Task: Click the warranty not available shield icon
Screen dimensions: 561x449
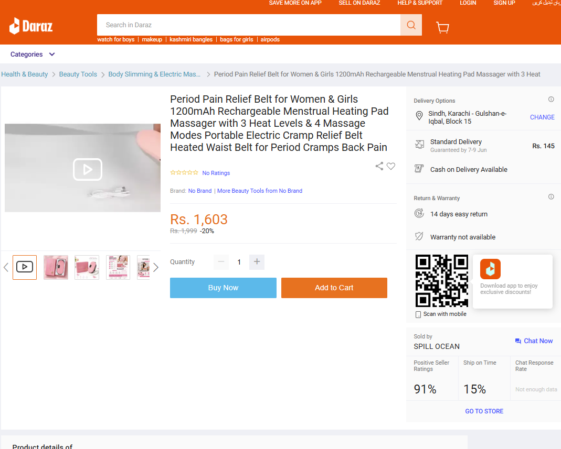Action: [x=419, y=236]
